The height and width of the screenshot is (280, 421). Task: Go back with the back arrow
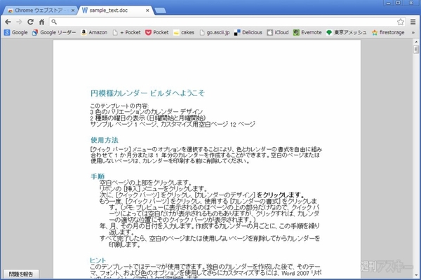tap(8, 22)
